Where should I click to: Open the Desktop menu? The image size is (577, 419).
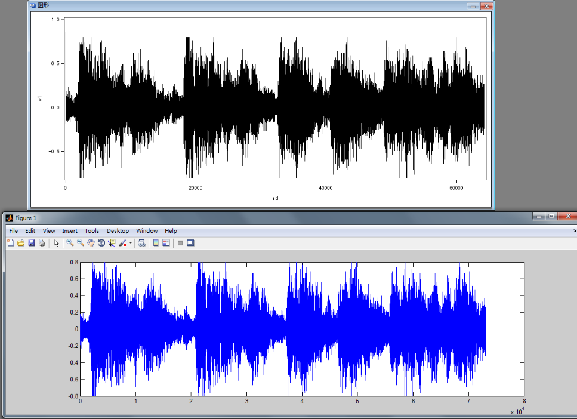118,230
